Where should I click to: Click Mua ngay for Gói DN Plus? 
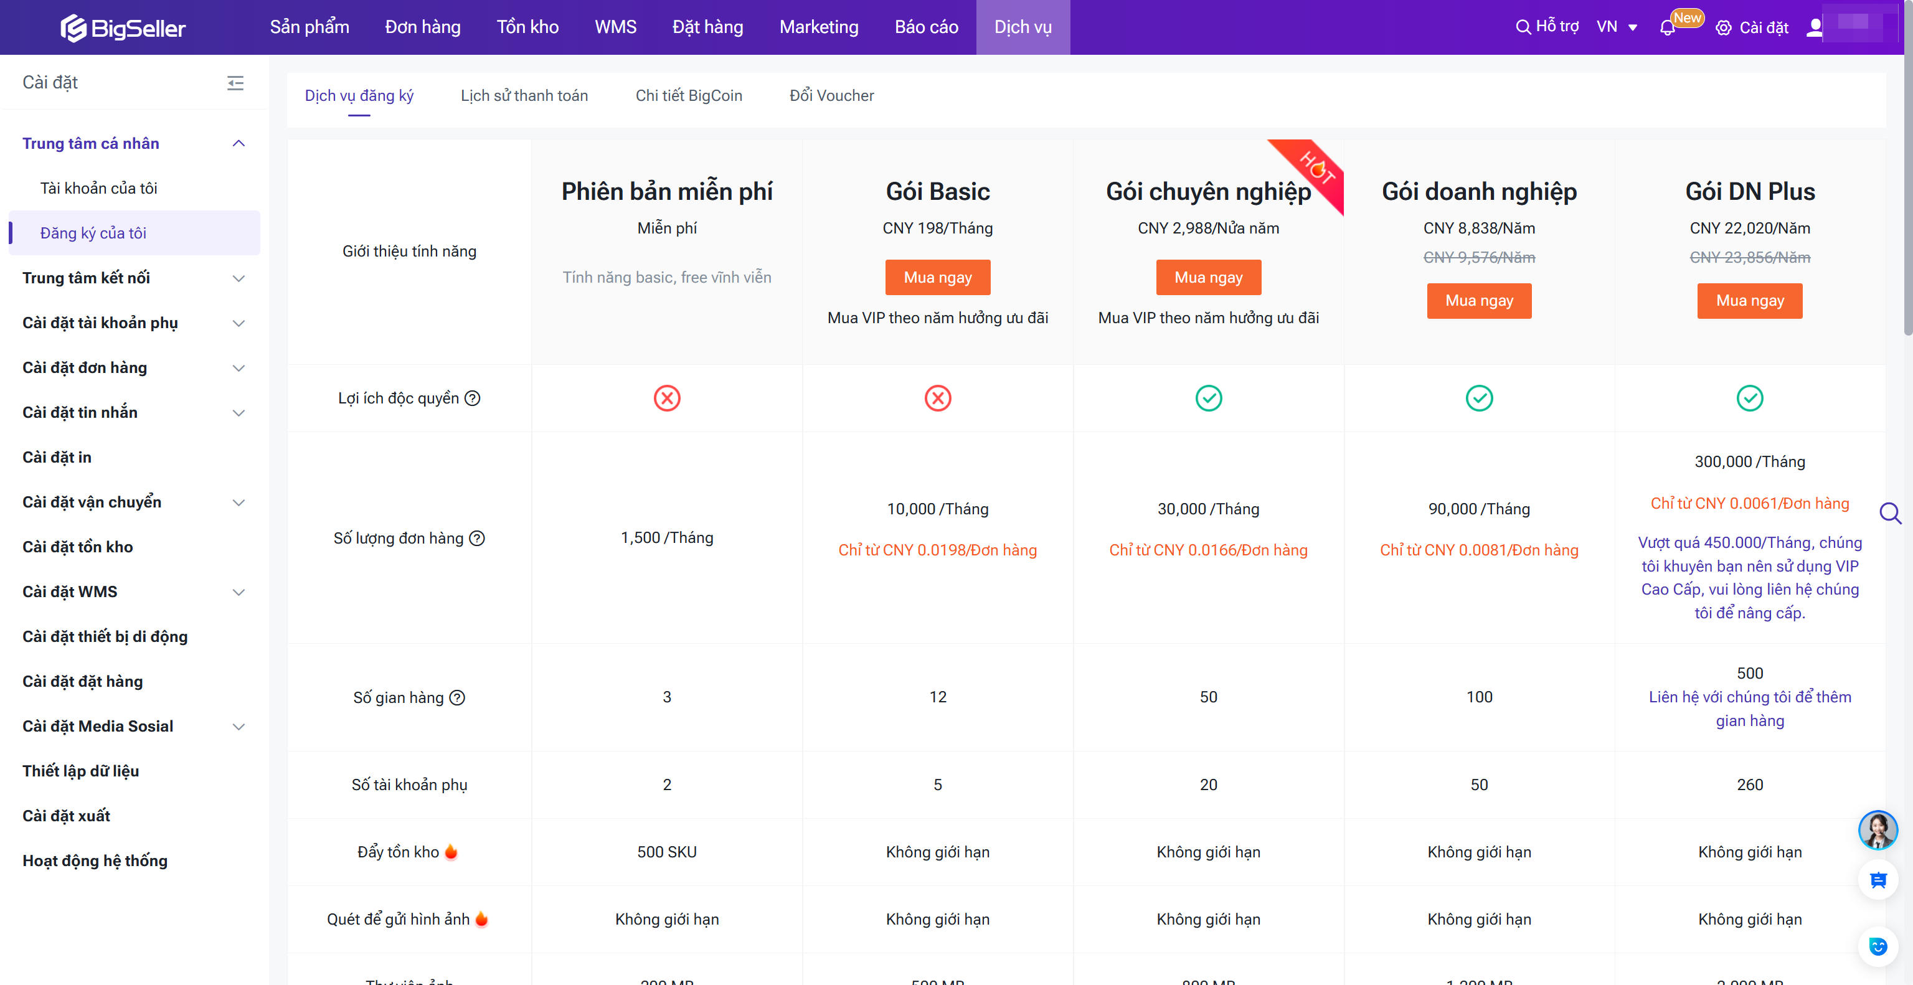click(x=1749, y=301)
